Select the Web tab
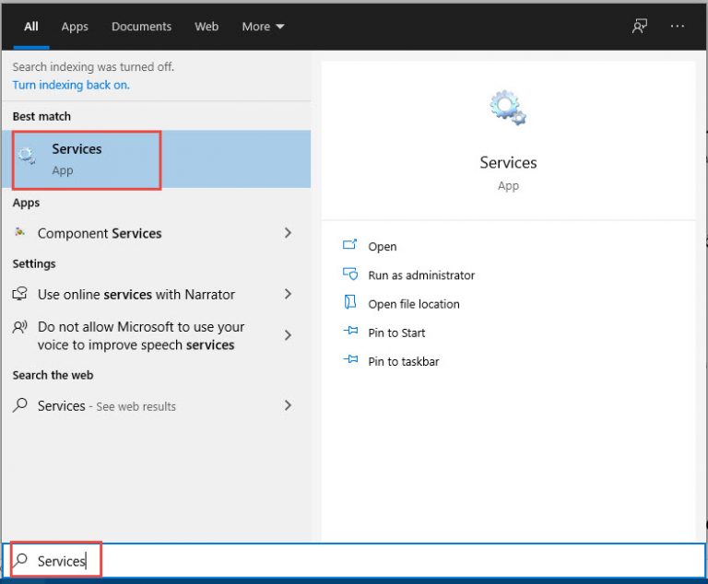The image size is (708, 584). click(x=206, y=27)
